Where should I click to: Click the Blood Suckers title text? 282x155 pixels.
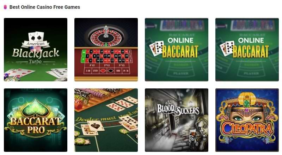click(178, 110)
